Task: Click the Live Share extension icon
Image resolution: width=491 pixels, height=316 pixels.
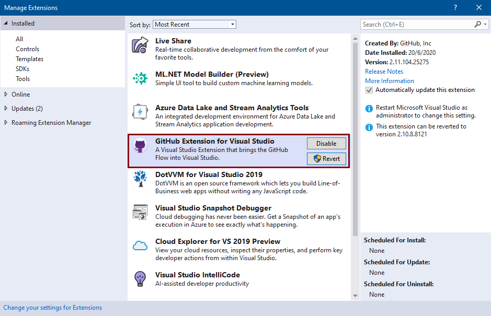Action: pos(140,45)
